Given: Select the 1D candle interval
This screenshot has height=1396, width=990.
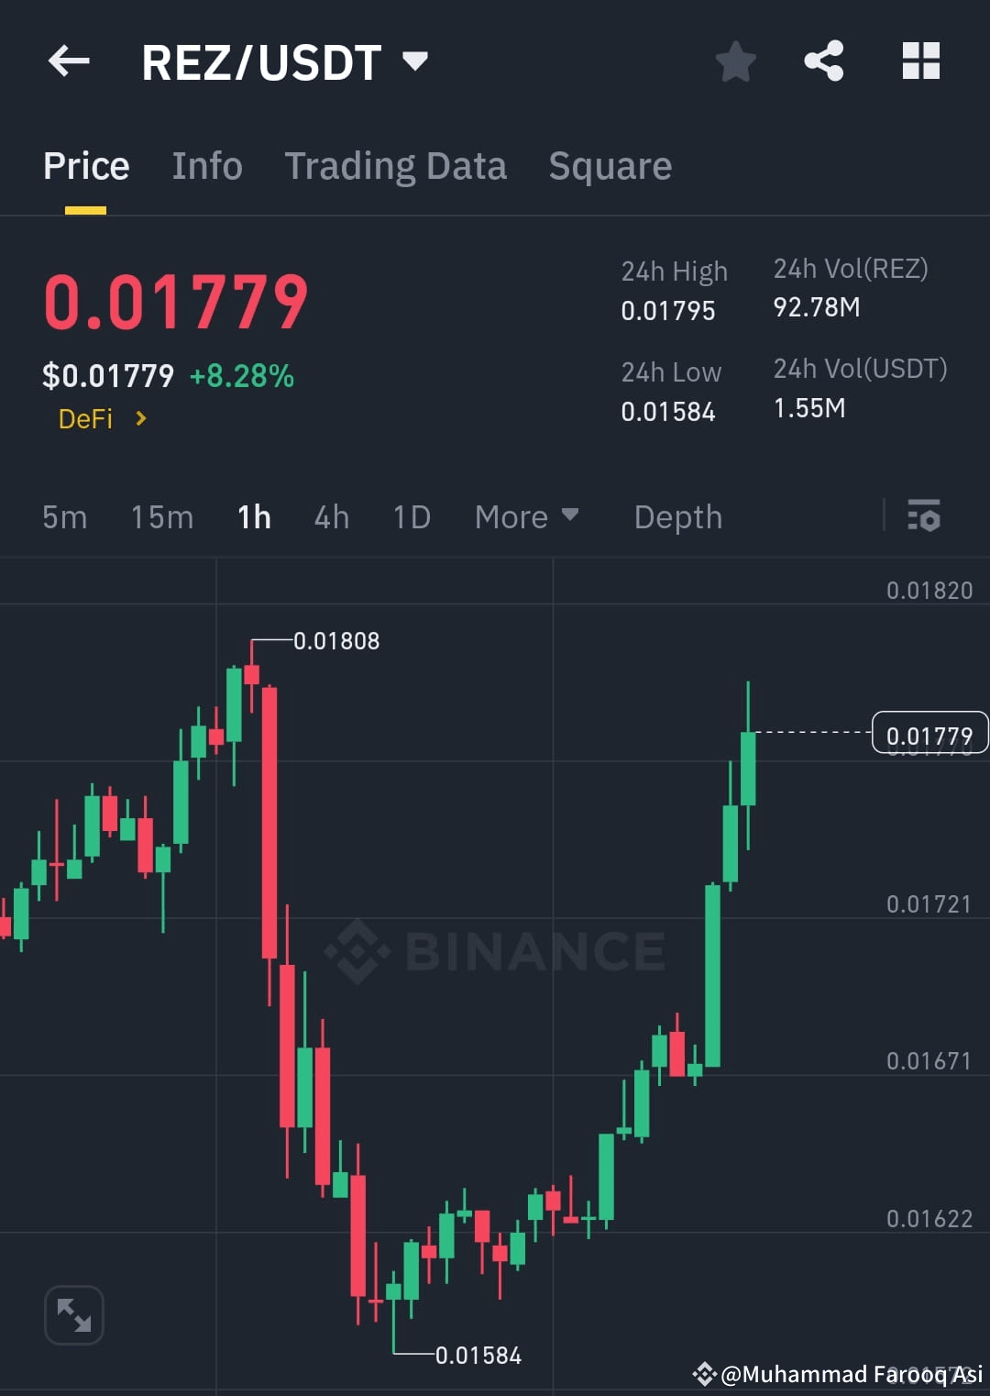Looking at the screenshot, I should (x=410, y=516).
